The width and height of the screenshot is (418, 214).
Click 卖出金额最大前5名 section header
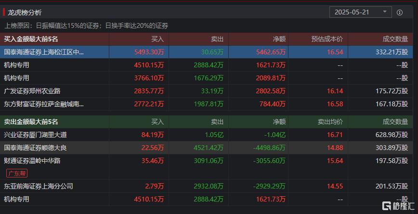(31, 122)
